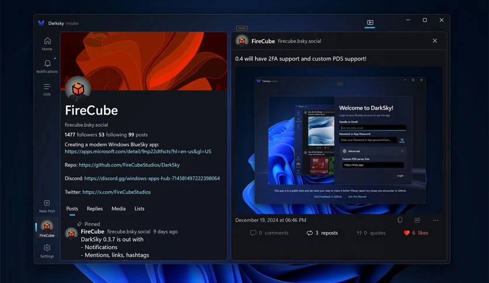Click the drag handle at panel top
The width and height of the screenshot is (489, 283).
point(242,28)
